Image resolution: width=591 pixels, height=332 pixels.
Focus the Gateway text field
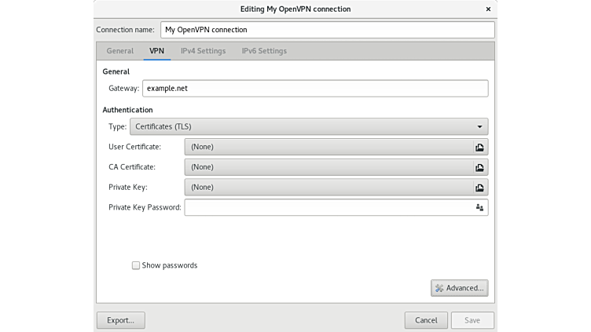tap(315, 89)
